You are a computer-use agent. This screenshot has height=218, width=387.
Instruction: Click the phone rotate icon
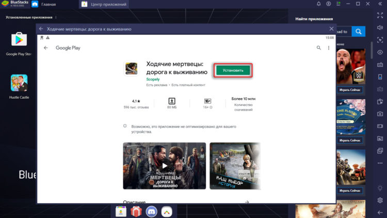coord(380,77)
